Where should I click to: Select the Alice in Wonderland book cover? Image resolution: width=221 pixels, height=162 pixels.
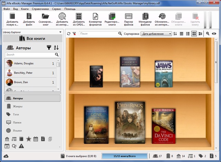(130, 72)
